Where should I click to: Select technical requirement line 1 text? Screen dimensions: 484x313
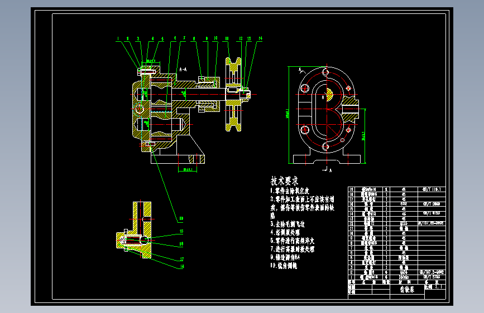(x=290, y=190)
